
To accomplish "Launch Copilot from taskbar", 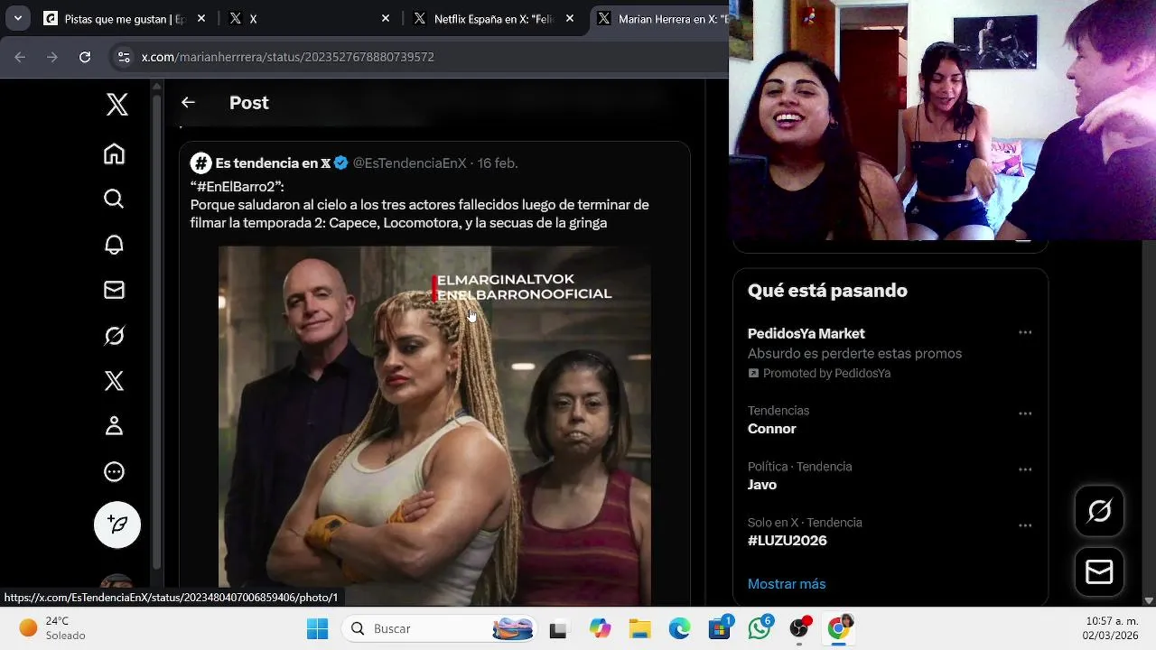I will [600, 628].
